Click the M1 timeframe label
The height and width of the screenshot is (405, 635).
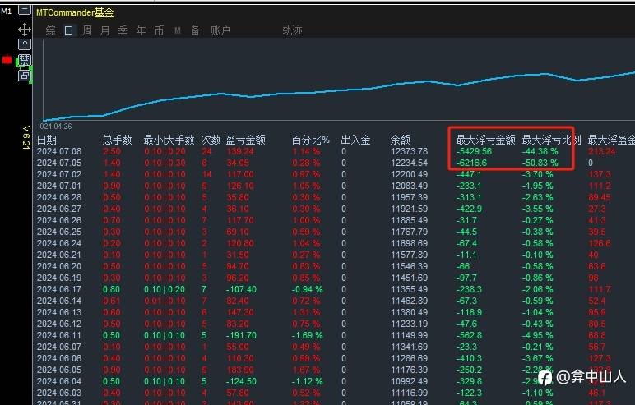(x=6, y=11)
